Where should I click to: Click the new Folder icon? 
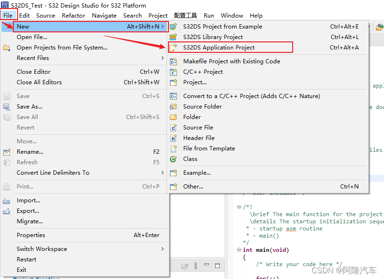coord(173,117)
